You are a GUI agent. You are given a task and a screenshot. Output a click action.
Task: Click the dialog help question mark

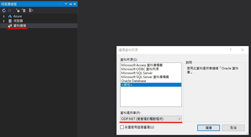point(231,50)
